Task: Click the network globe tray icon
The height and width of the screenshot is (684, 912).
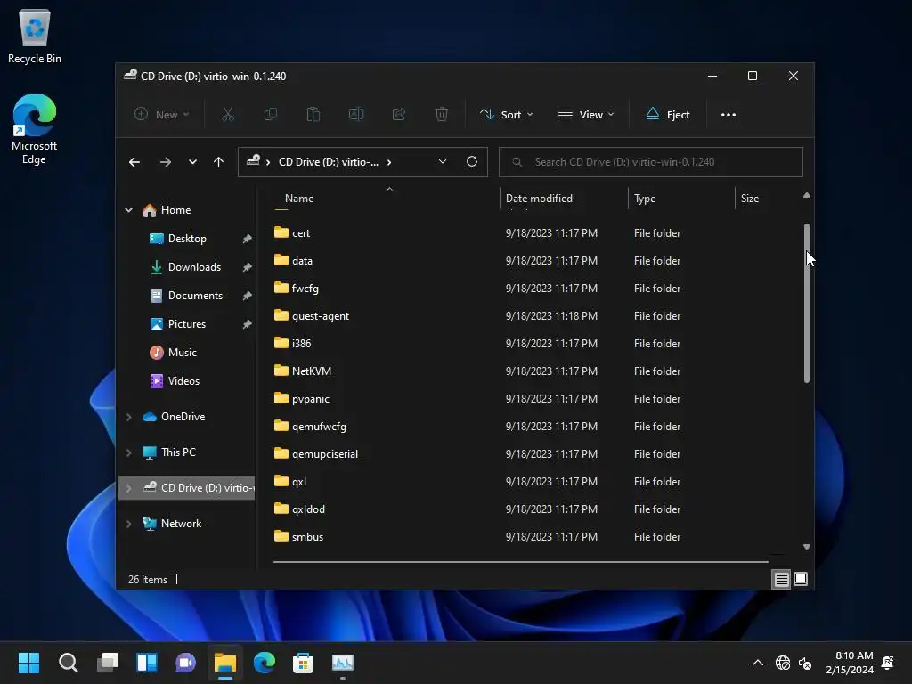Action: tap(782, 663)
